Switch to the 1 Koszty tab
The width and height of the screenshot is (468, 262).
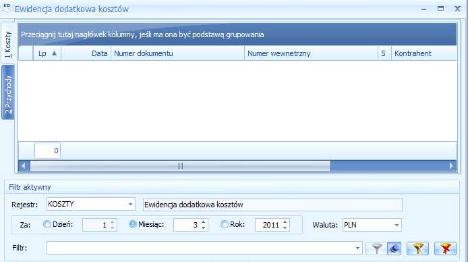(8, 44)
